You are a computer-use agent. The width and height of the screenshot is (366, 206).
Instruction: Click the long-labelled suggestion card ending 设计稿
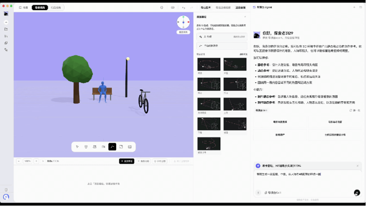pyautogui.click(x=335, y=135)
